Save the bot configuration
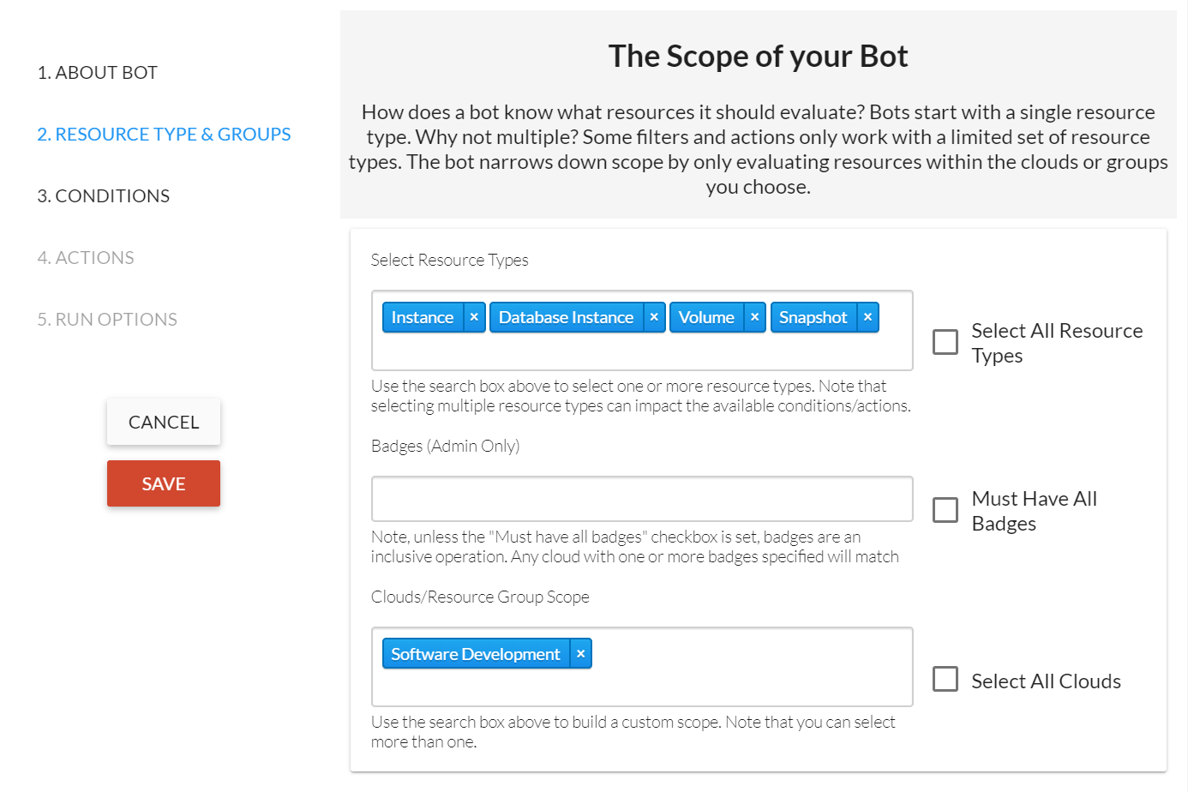This screenshot has width=1188, height=792. point(164,483)
